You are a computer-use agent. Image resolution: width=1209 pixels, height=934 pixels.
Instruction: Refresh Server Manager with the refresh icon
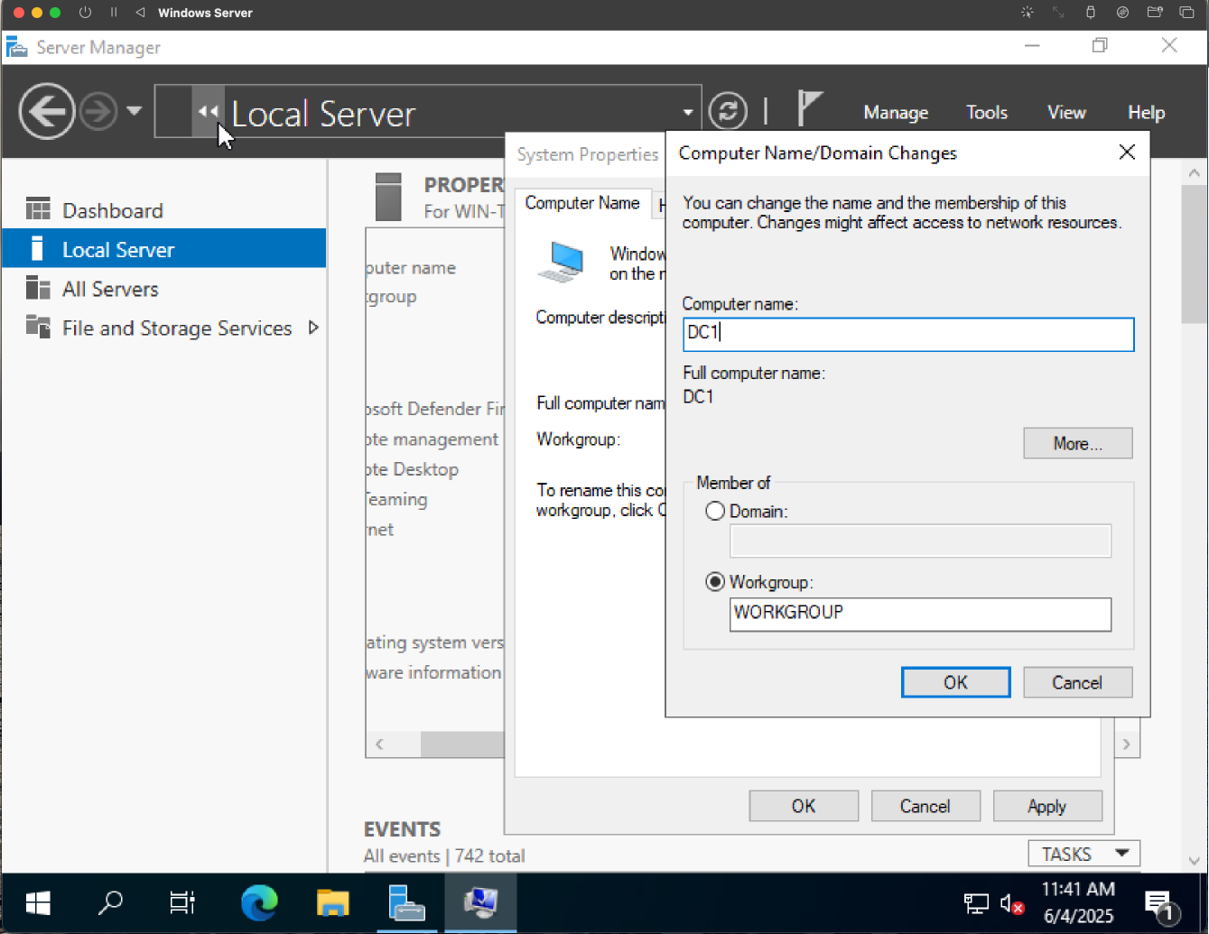point(728,111)
